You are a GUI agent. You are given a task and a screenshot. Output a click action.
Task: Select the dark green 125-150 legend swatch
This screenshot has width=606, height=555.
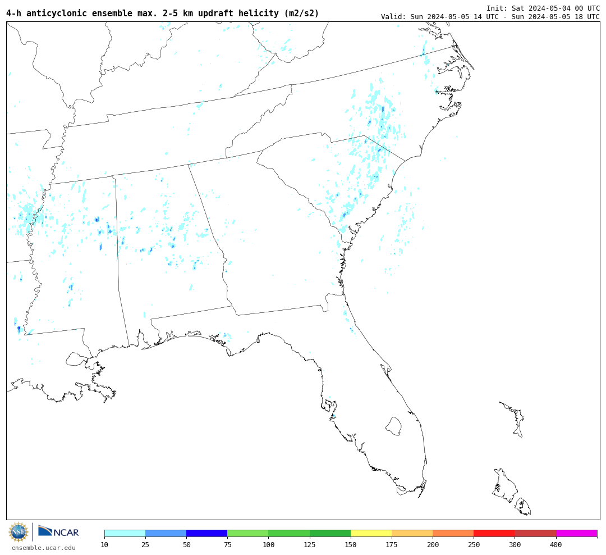coord(330,533)
